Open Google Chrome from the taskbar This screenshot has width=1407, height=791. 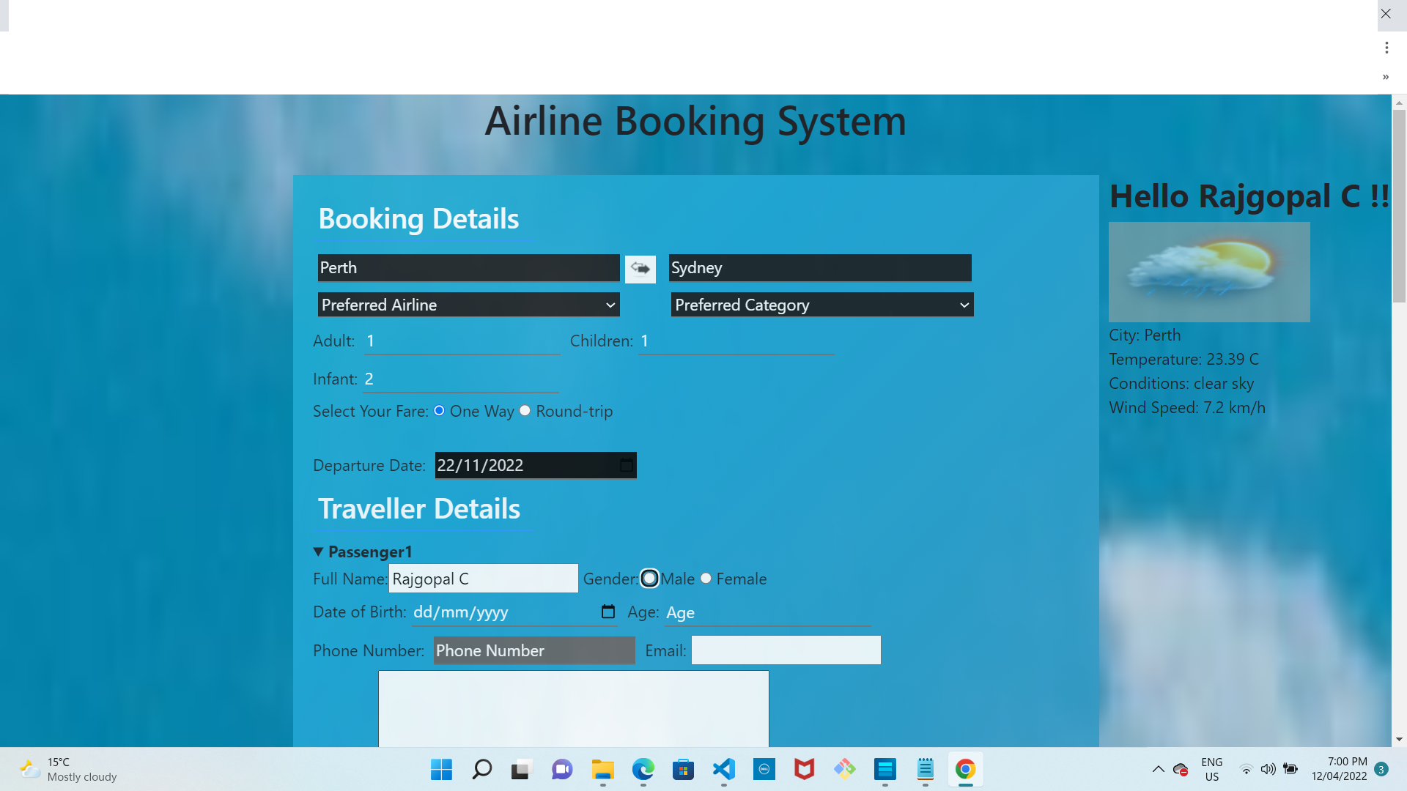tap(965, 770)
